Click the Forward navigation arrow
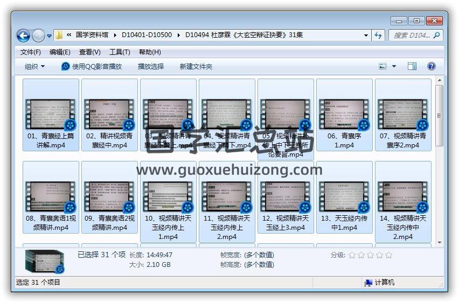459x303 pixels. pyautogui.click(x=38, y=36)
